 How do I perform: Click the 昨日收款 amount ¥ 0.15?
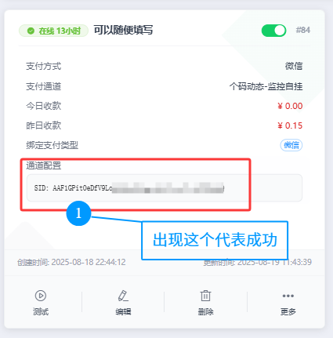pyautogui.click(x=290, y=125)
